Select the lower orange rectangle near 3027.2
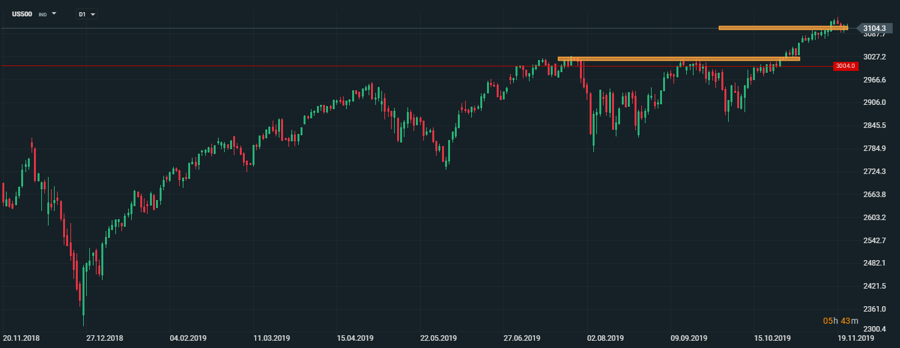900x348 pixels. coord(678,59)
